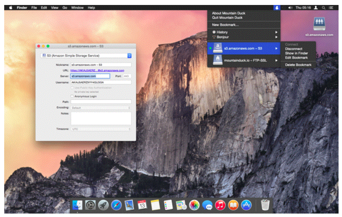Screen dimensions: 342x217
Task: Click the Notes text area
Action: pyautogui.click(x=101, y=118)
